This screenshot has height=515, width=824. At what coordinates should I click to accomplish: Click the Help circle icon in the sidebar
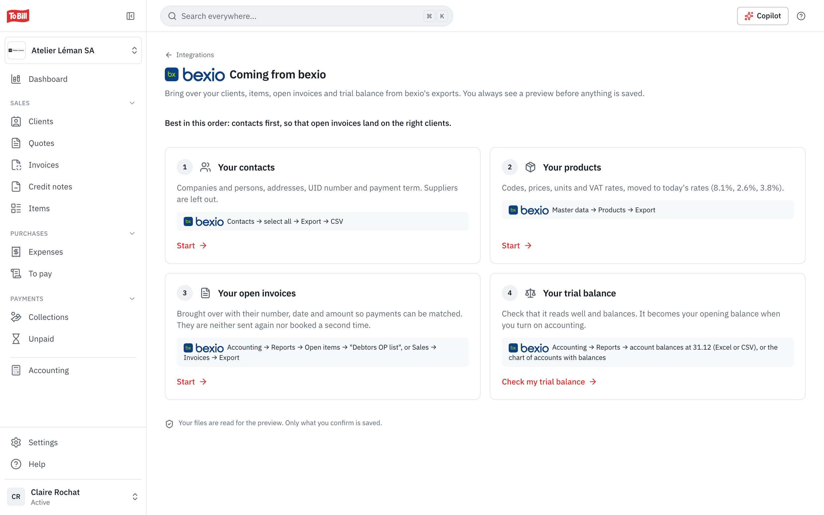pyautogui.click(x=16, y=464)
